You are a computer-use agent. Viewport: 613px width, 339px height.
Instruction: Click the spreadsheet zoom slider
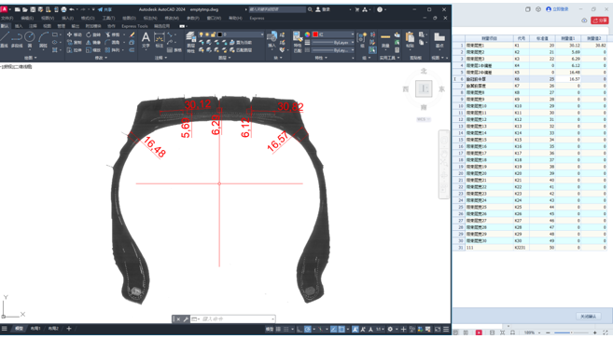(571, 332)
